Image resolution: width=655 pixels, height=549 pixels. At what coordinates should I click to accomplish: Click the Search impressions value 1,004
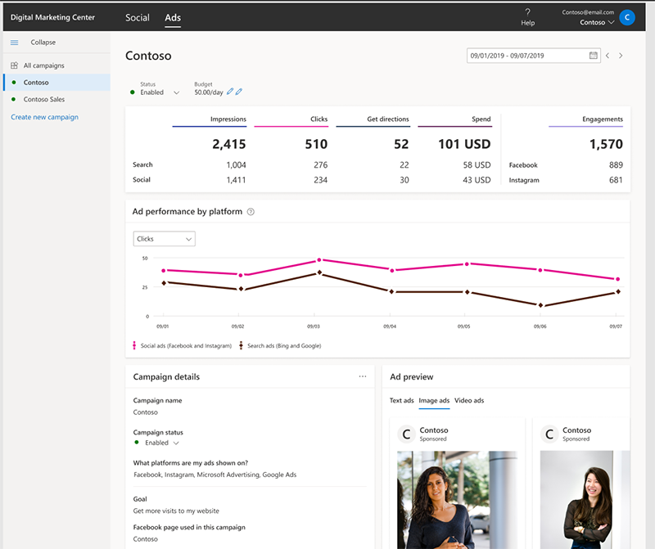pos(236,165)
